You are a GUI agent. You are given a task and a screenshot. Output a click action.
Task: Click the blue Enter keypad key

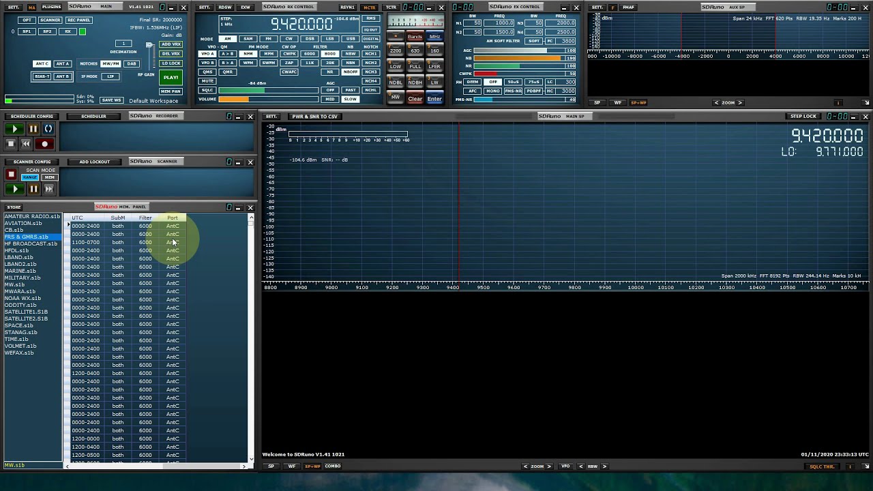434,99
